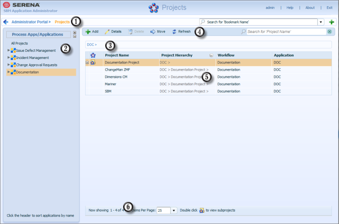The height and width of the screenshot is (224, 339).
Task: Clear the project name search field
Action: (x=329, y=32)
